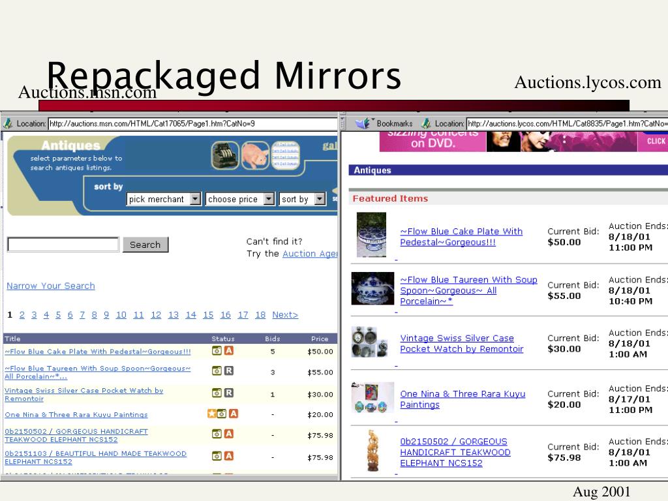Click the Title column header
The width and height of the screenshot is (668, 501).
click(12, 339)
